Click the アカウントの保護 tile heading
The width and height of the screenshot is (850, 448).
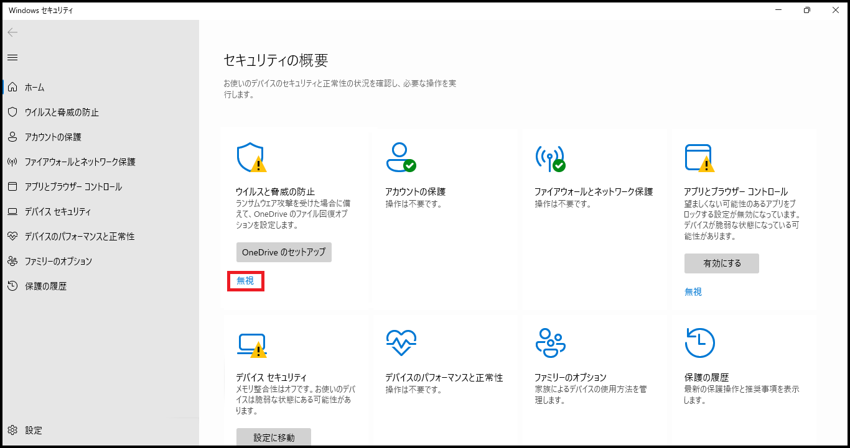(x=416, y=192)
